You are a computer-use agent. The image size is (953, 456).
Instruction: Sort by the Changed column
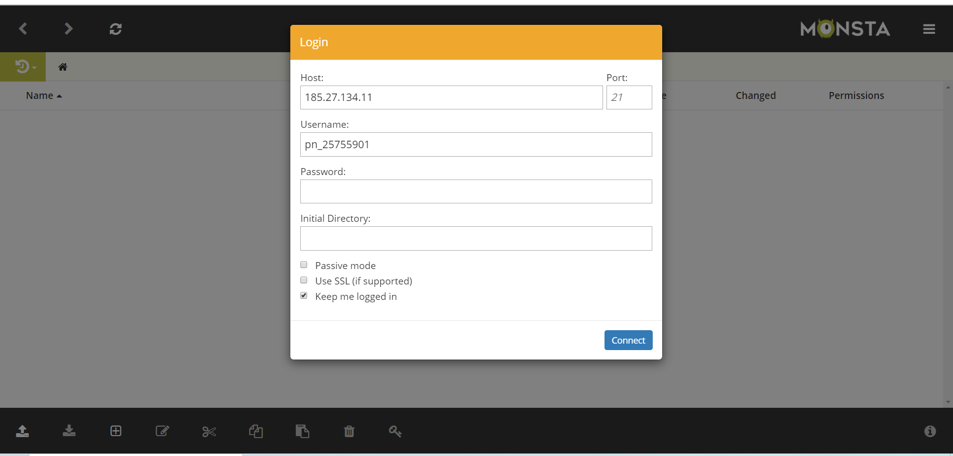[x=756, y=95]
